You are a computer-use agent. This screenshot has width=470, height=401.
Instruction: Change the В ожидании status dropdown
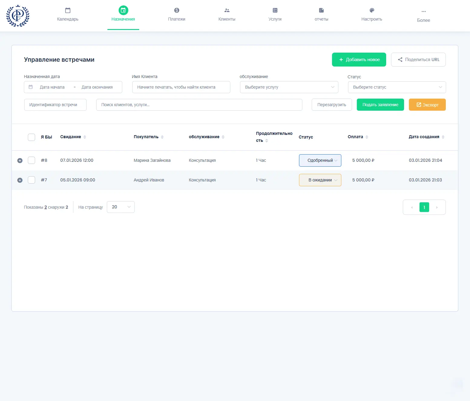tap(320, 180)
